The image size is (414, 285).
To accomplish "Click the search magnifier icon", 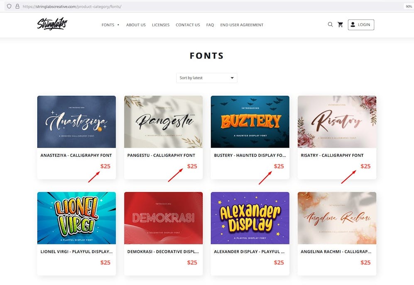I will [330, 24].
